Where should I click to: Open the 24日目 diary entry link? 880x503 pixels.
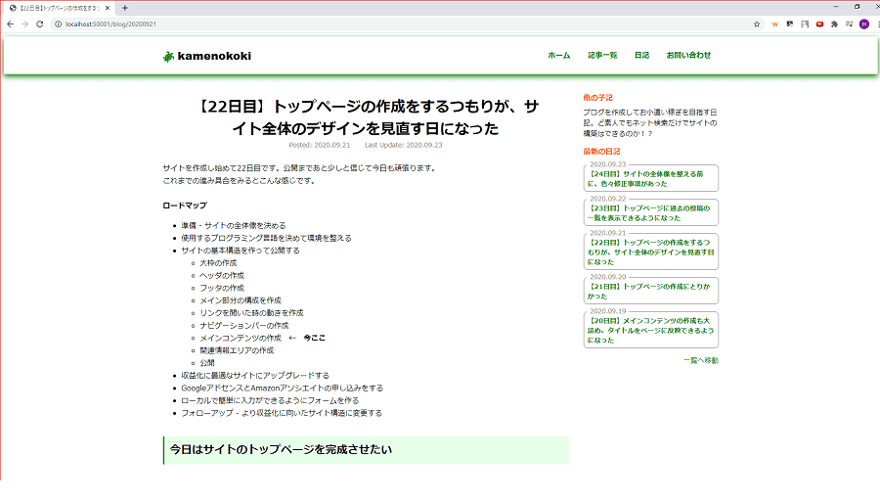coord(650,178)
